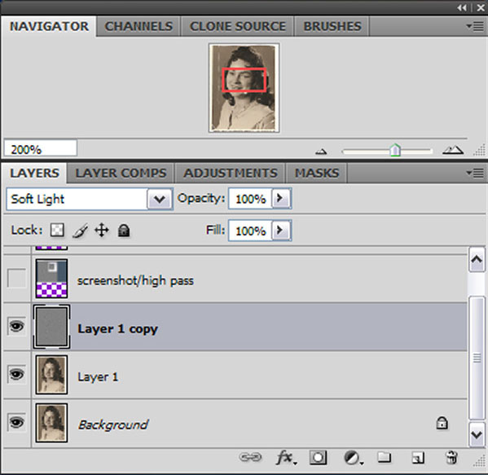Switch to the Channels tab
This screenshot has height=475, width=488.
pyautogui.click(x=138, y=26)
